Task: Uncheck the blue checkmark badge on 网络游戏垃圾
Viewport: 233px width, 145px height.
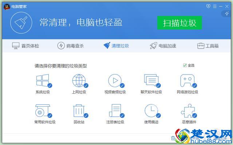Action: point(194,85)
